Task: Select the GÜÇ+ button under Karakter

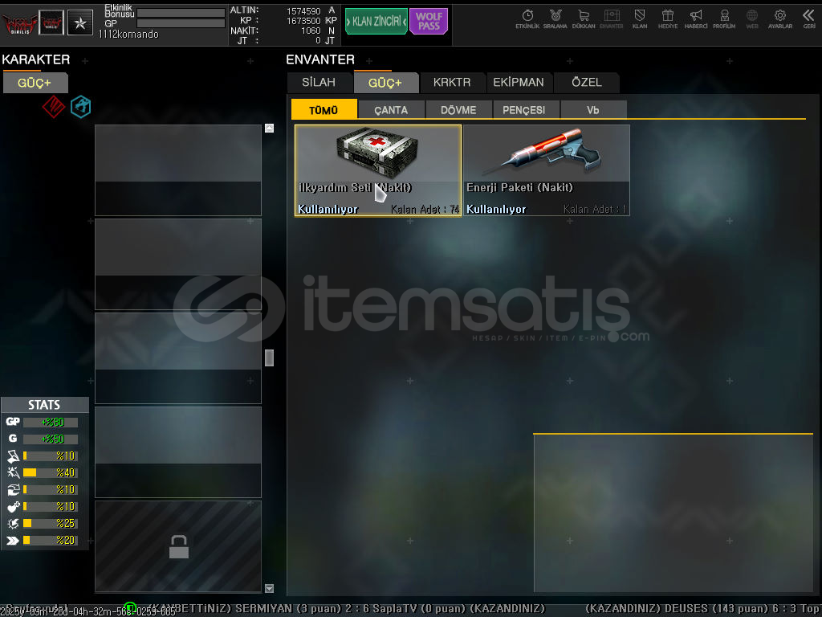Action: tap(35, 83)
